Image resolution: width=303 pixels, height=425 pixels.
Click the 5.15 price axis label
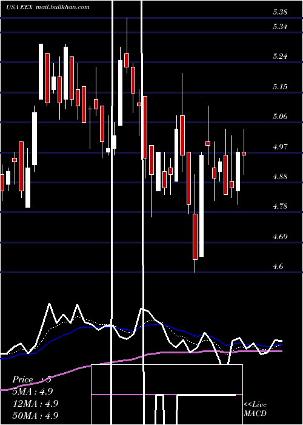coord(279,87)
